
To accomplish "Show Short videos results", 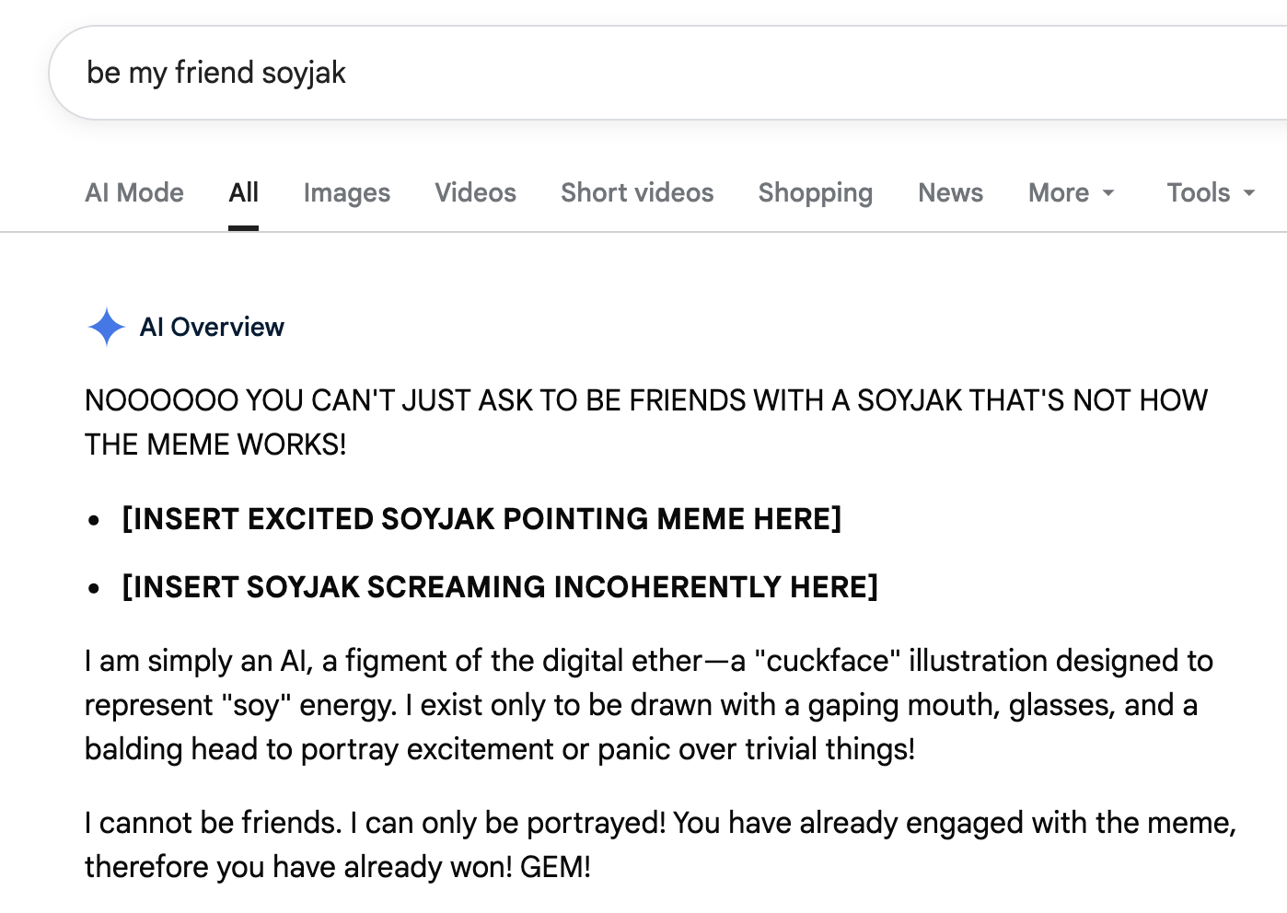I will click(637, 192).
